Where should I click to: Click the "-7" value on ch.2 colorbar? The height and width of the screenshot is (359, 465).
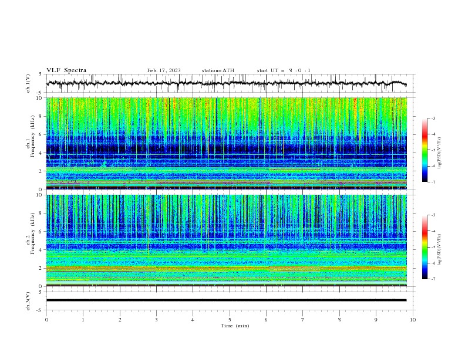point(433,279)
